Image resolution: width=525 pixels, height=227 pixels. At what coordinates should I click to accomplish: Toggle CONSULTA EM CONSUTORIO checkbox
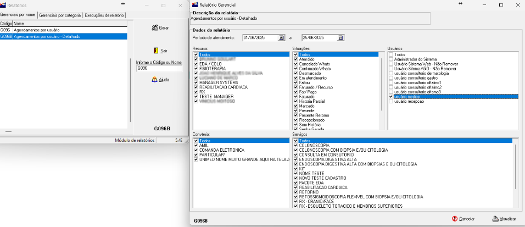point(295,155)
